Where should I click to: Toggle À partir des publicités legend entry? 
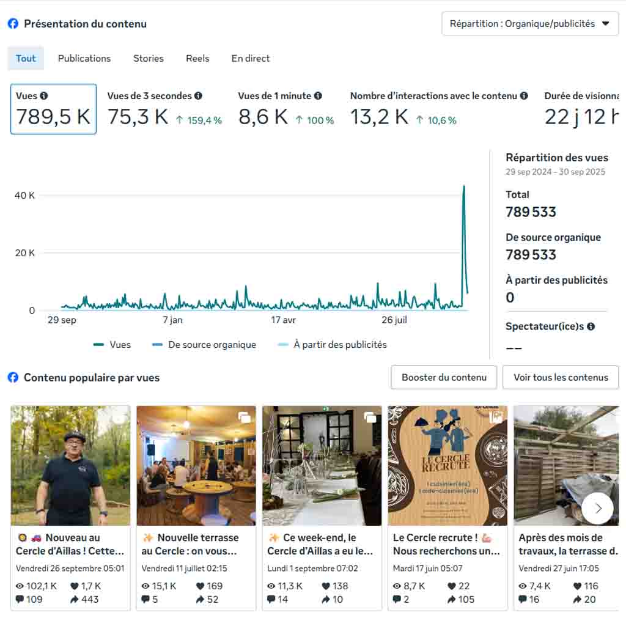[332, 345]
